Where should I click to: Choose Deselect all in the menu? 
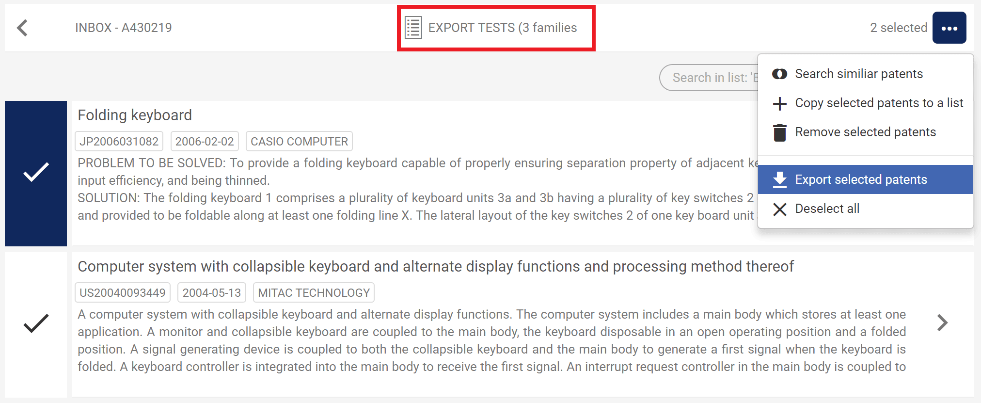827,209
